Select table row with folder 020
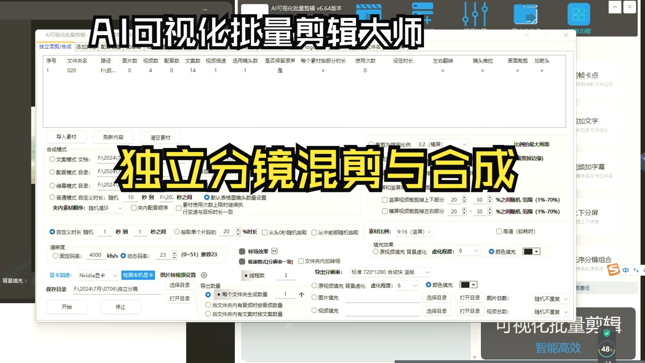Screen dimensions: 645x363 [x=304, y=71]
